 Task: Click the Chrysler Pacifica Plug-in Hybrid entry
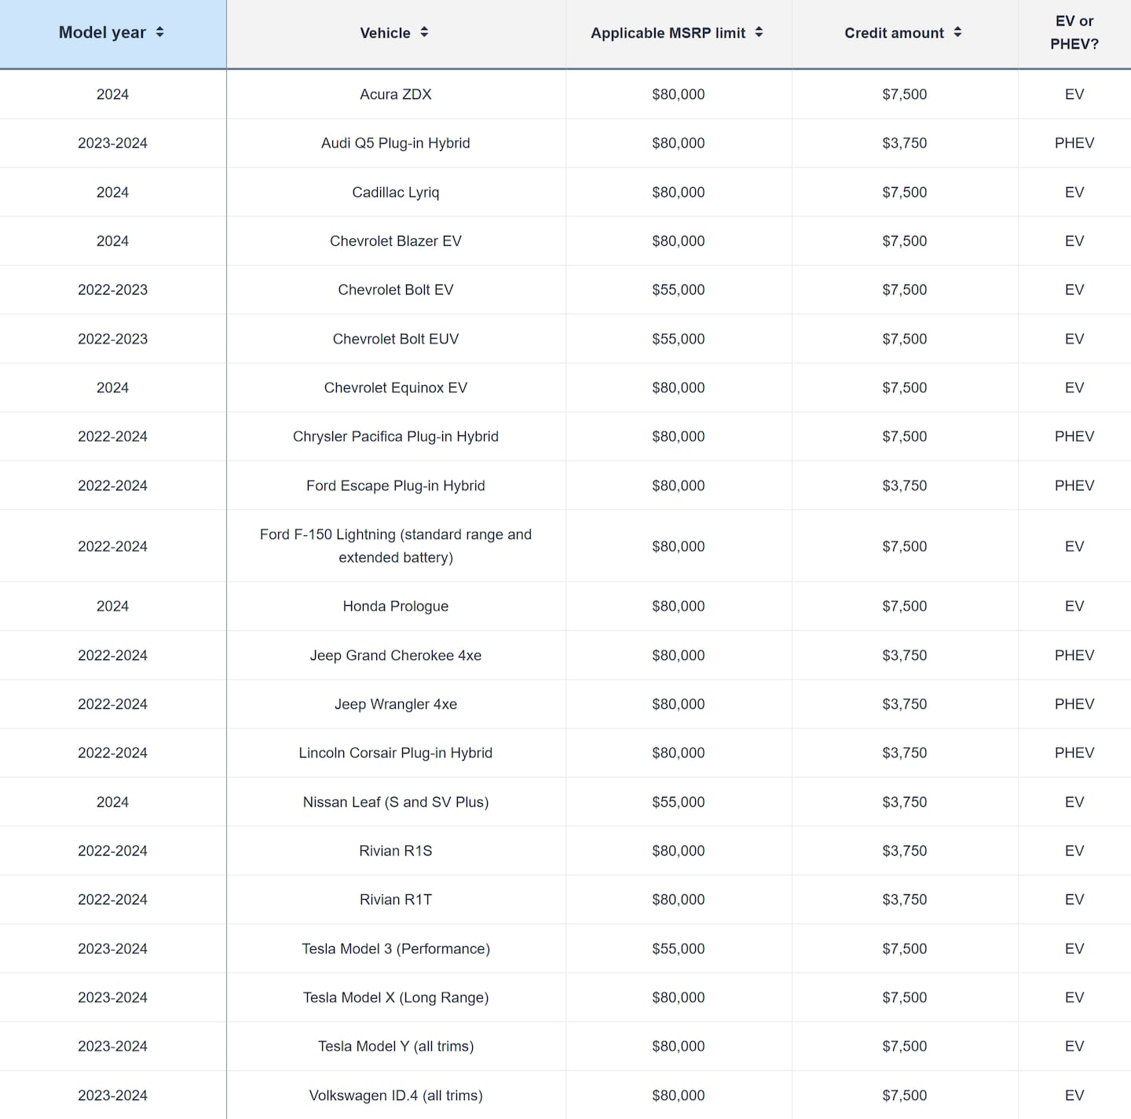pos(395,436)
